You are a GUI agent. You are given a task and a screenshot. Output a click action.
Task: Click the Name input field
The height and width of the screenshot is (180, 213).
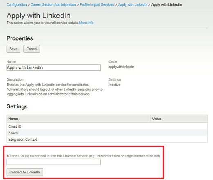[x=54, y=67]
